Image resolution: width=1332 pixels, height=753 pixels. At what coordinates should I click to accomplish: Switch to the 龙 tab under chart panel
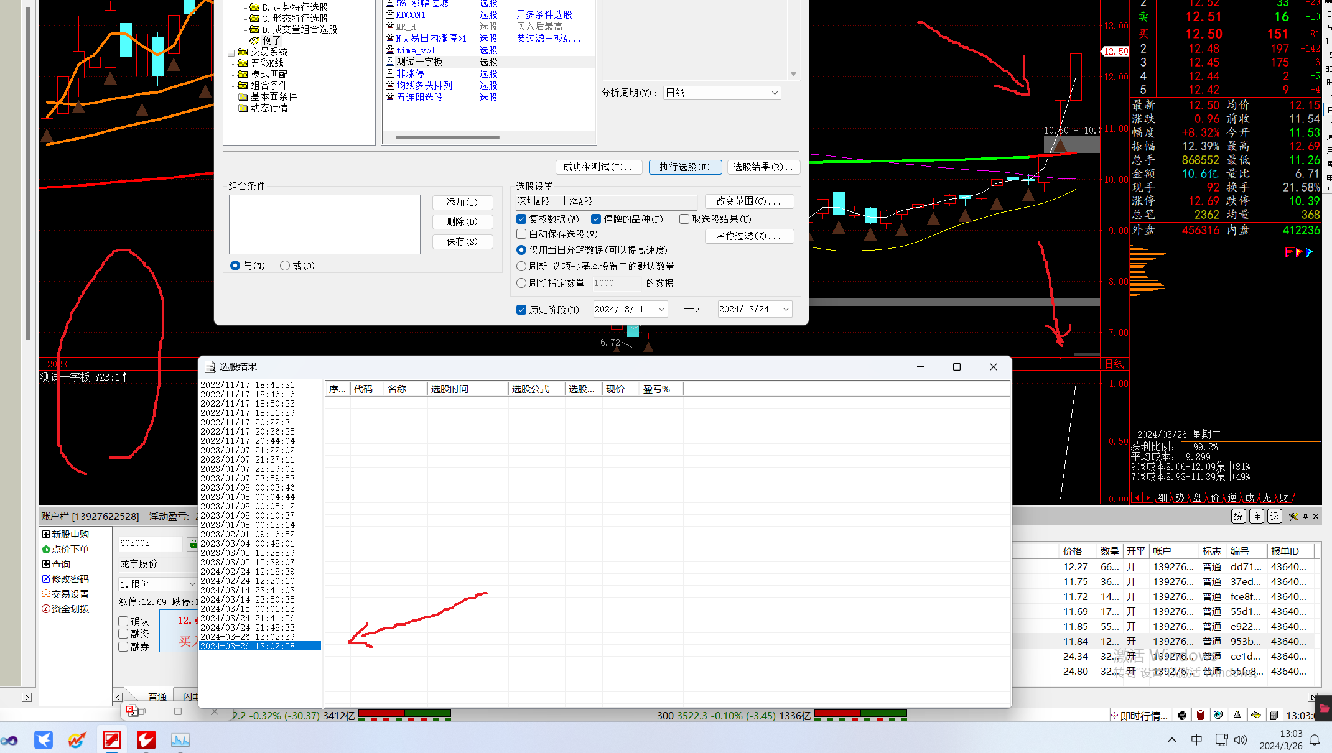pos(1267,497)
